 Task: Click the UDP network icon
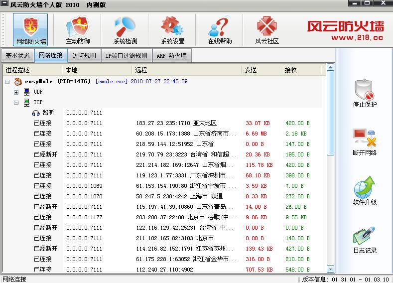(x=26, y=92)
